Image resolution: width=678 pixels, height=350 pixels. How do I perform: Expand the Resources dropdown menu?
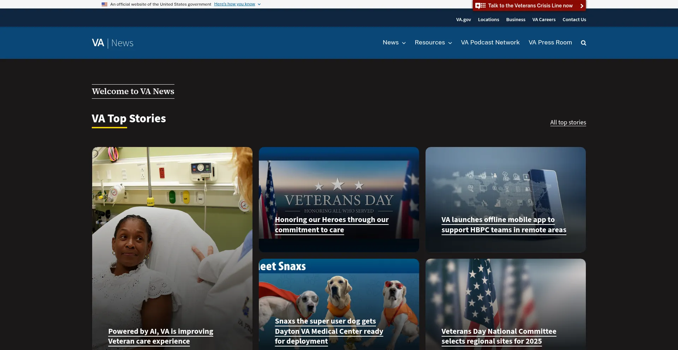(433, 43)
